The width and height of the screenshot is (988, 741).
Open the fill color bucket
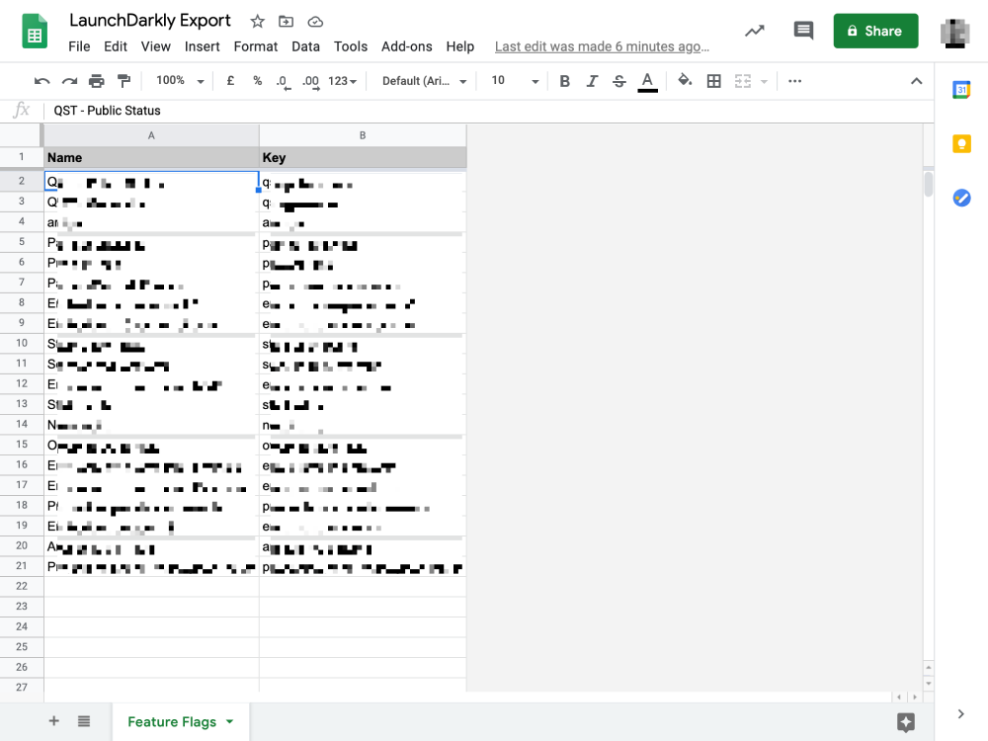(x=685, y=81)
